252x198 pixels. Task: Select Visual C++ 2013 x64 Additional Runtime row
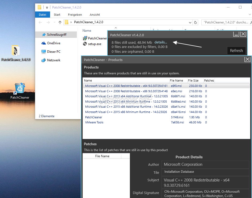[166, 96]
